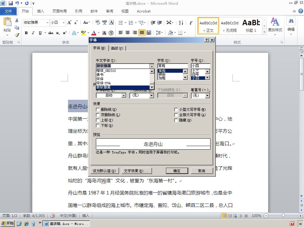
Task: Click the Cut scissors icon
Action: point(17,20)
